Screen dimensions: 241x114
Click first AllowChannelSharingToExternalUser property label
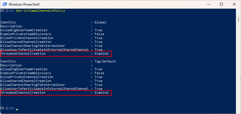(x=33, y=46)
